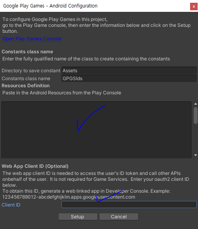The height and width of the screenshot is (229, 198).
Task: Click the Paste in the Android Resources text
Action: click(x=62, y=93)
